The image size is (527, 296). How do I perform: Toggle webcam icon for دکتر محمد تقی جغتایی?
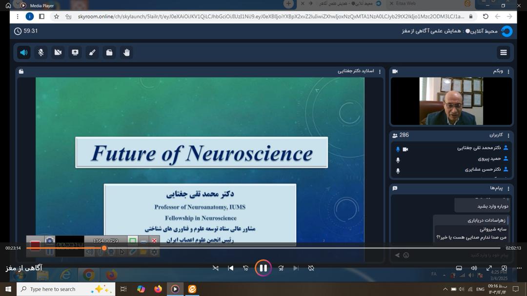coord(405,149)
